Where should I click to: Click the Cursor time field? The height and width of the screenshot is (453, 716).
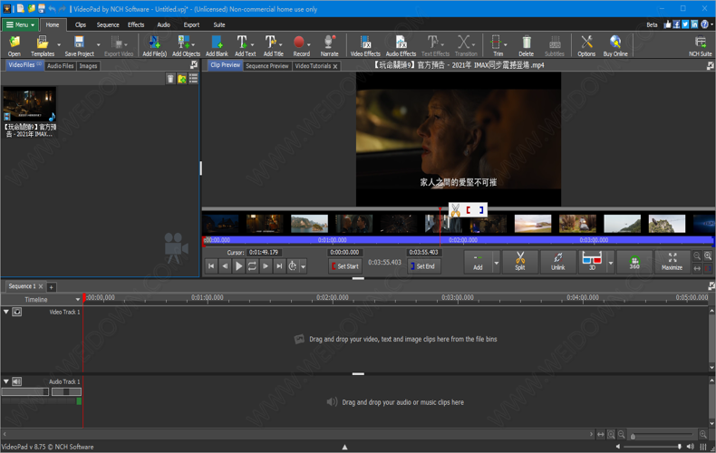264,252
